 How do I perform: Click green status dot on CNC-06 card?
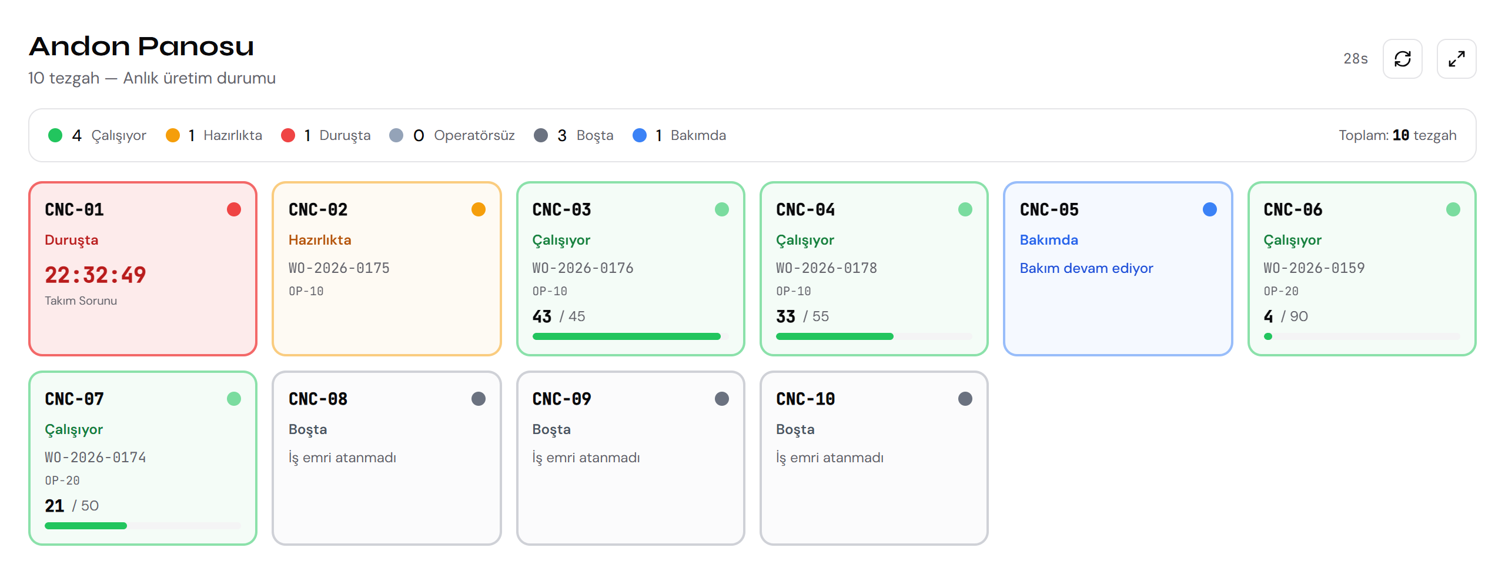[x=1453, y=209]
